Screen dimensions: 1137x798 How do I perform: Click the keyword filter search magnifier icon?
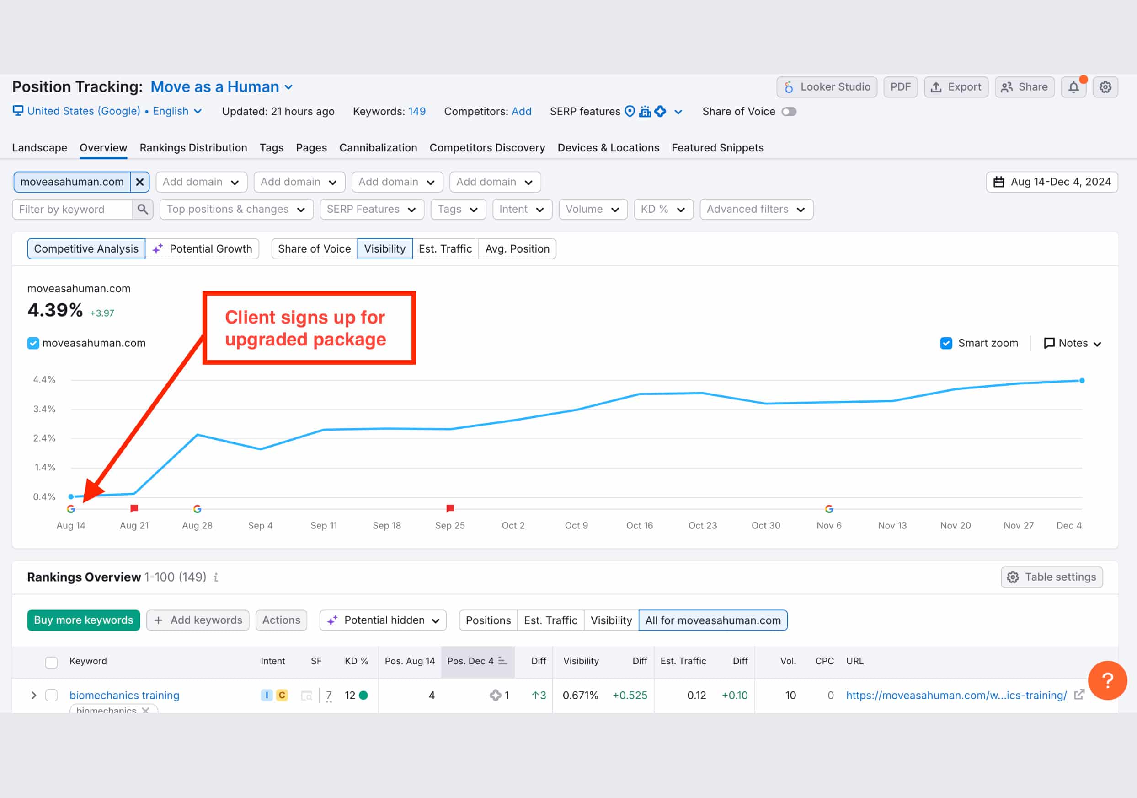click(143, 209)
